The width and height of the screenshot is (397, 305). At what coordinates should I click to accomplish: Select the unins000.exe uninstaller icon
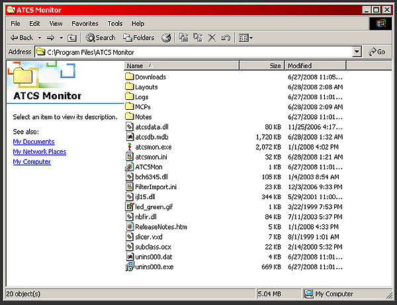pyautogui.click(x=130, y=267)
